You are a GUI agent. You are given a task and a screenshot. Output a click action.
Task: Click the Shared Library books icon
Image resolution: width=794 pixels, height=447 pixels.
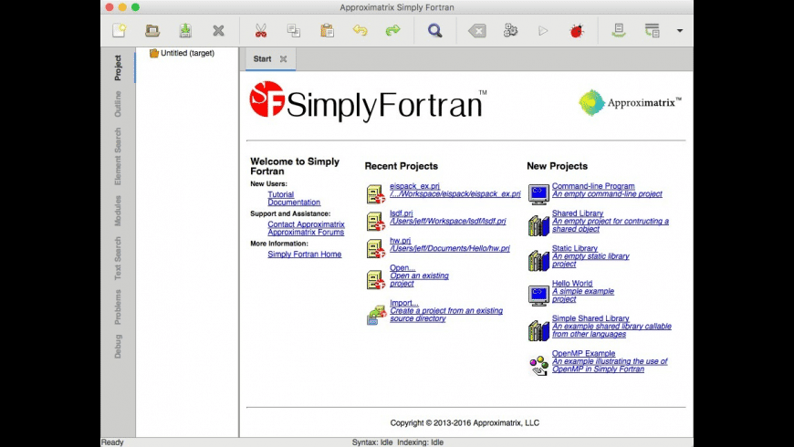click(x=538, y=225)
